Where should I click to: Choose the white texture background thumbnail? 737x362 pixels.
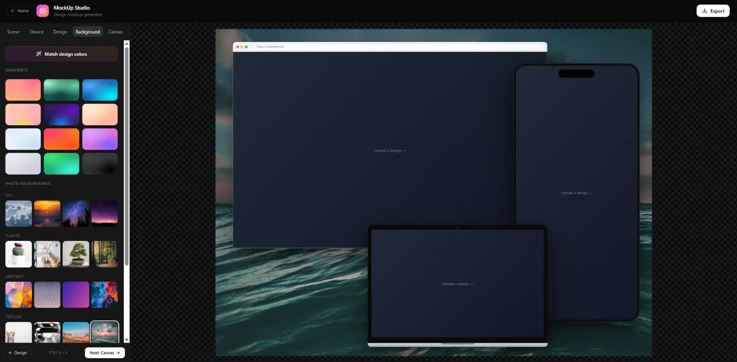[x=18, y=333]
